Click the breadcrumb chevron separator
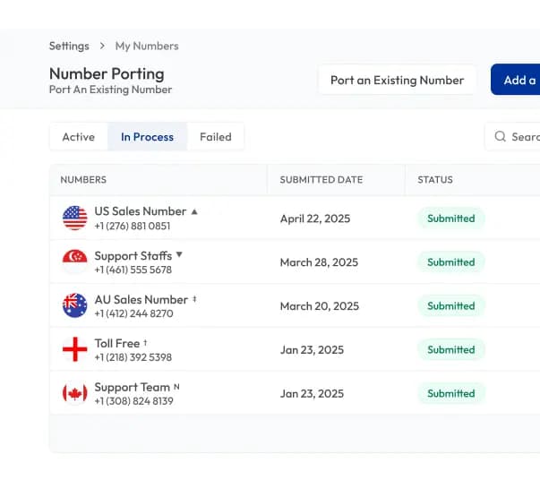 [102, 46]
